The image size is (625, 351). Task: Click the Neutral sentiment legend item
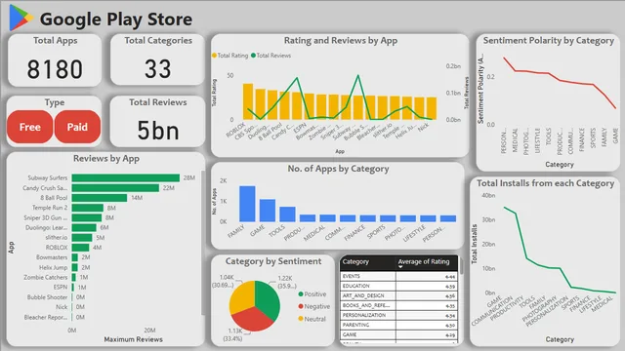tap(312, 319)
